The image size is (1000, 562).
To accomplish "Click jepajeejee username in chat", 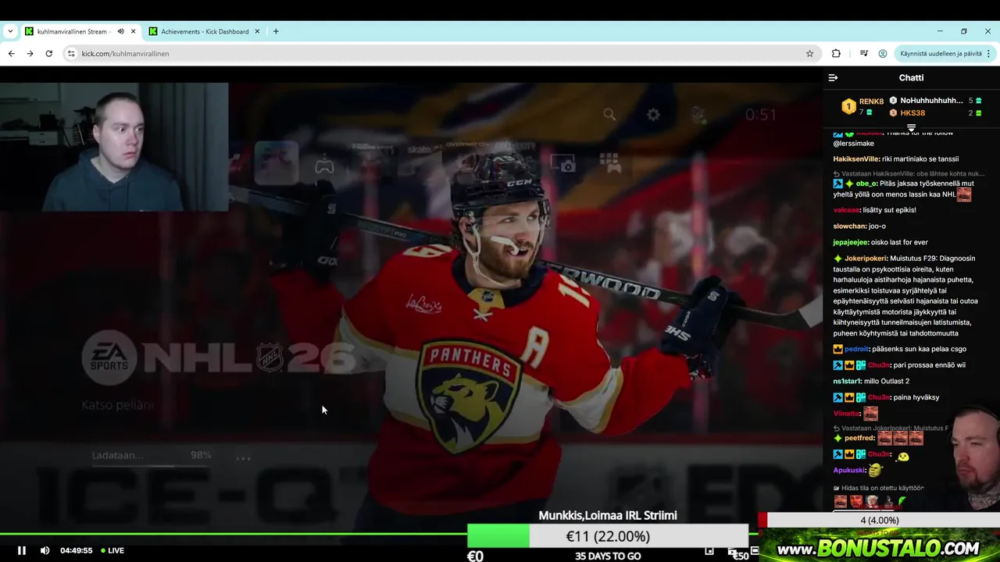I will (852, 242).
